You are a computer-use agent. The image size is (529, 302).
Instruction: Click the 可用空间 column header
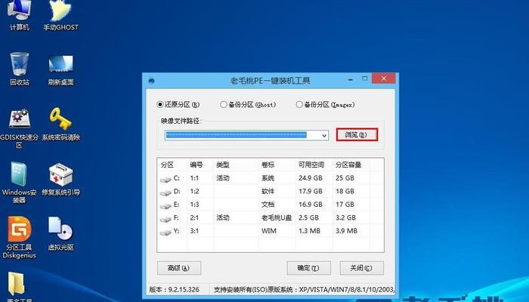[311, 165]
